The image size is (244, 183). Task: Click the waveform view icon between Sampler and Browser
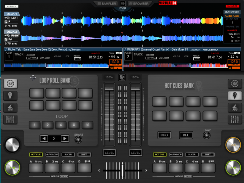(x=123, y=3)
